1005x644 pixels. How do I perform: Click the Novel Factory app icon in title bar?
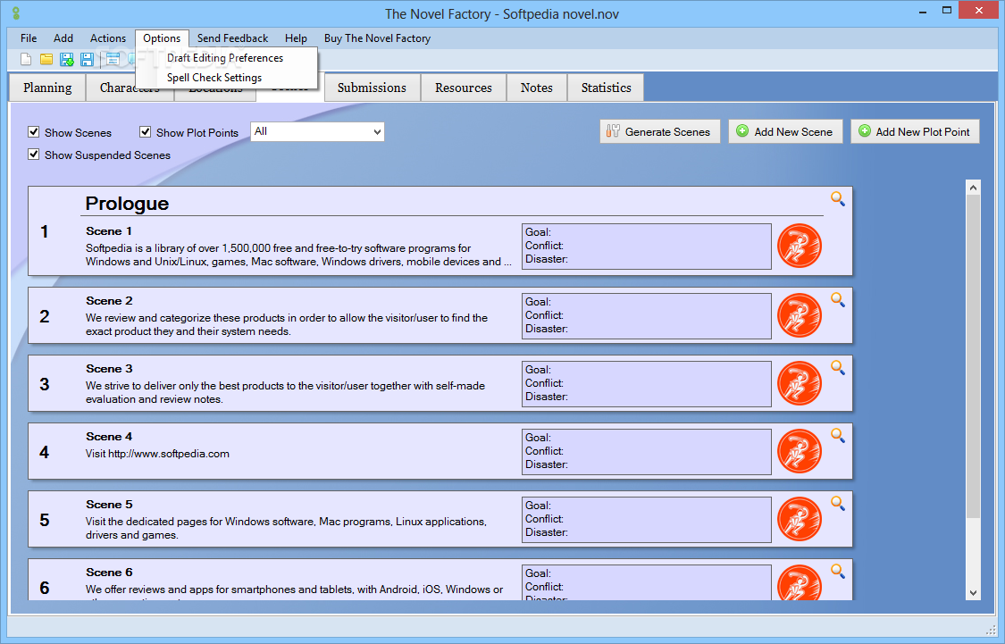pyautogui.click(x=16, y=13)
